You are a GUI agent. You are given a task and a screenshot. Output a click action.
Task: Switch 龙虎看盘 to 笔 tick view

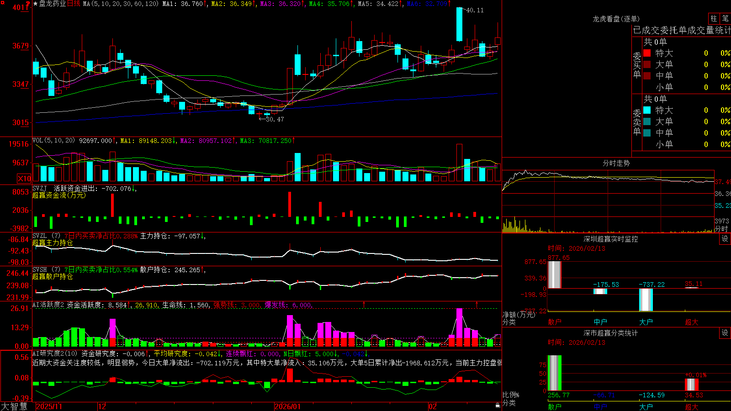(725, 18)
